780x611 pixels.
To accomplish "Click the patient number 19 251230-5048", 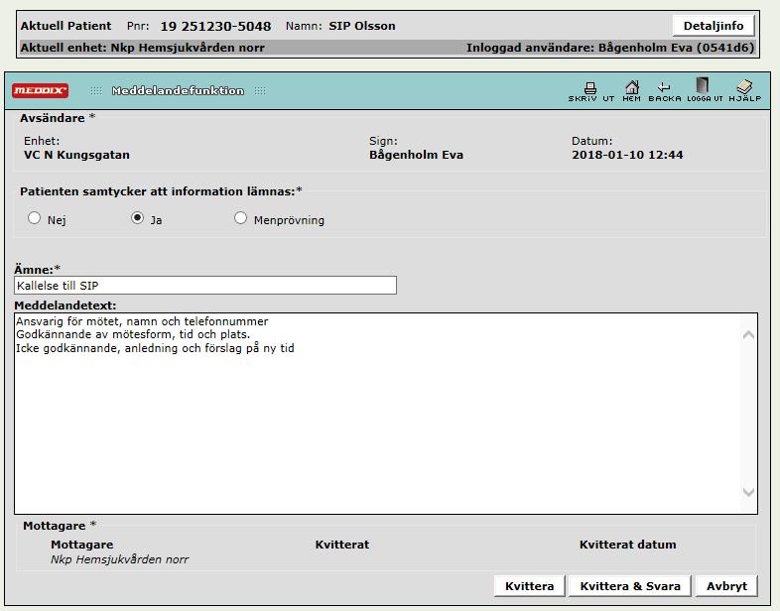I will [x=215, y=27].
